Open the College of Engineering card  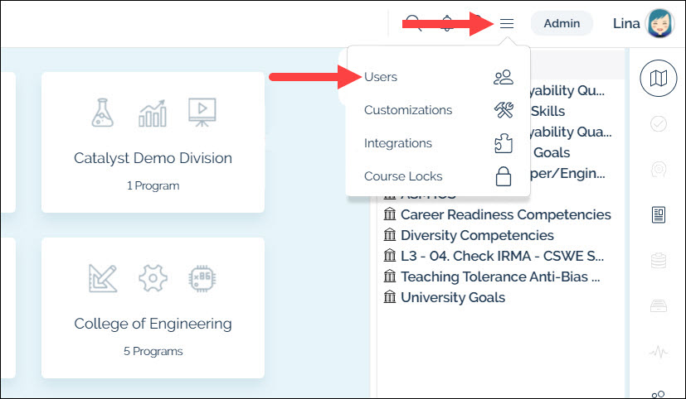[153, 308]
